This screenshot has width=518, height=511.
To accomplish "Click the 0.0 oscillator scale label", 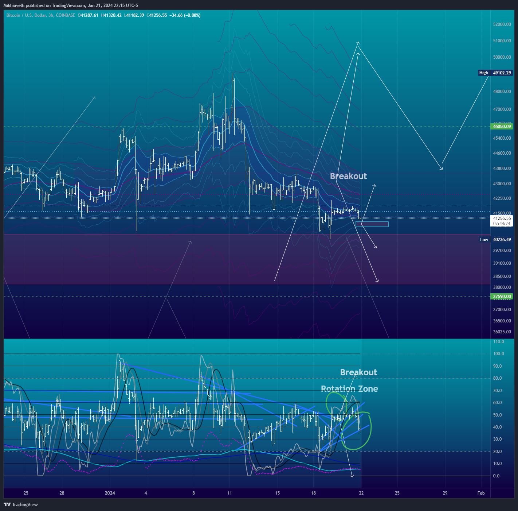I will pos(496,476).
